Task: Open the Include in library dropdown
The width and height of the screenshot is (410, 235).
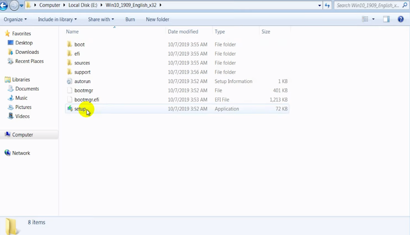Action: pyautogui.click(x=57, y=19)
